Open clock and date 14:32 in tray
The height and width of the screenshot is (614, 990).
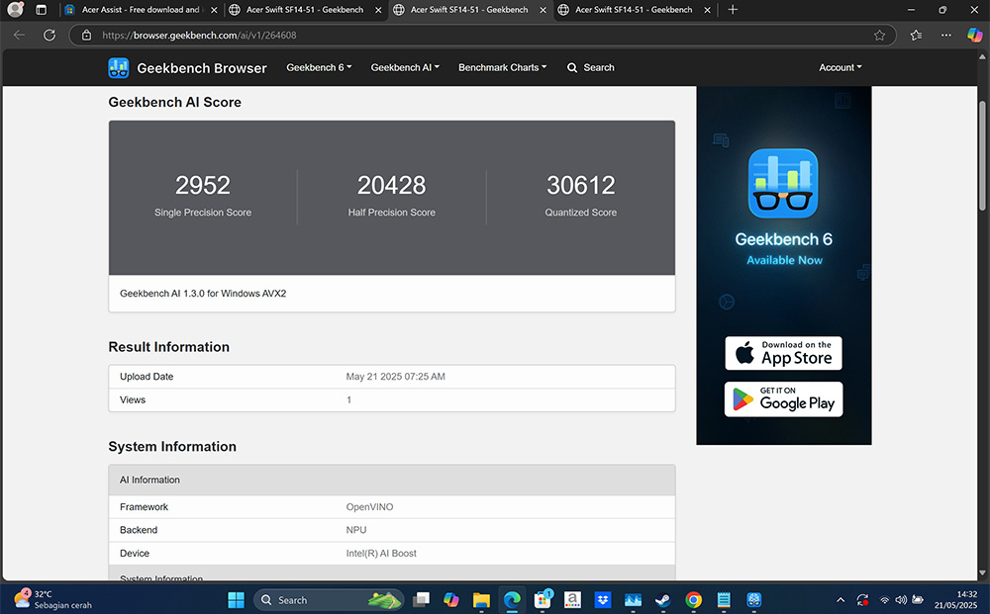click(955, 599)
